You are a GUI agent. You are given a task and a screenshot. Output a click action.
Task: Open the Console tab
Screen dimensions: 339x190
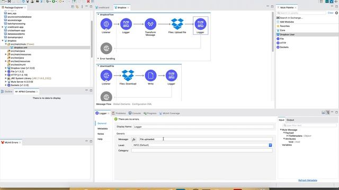pos(135,113)
